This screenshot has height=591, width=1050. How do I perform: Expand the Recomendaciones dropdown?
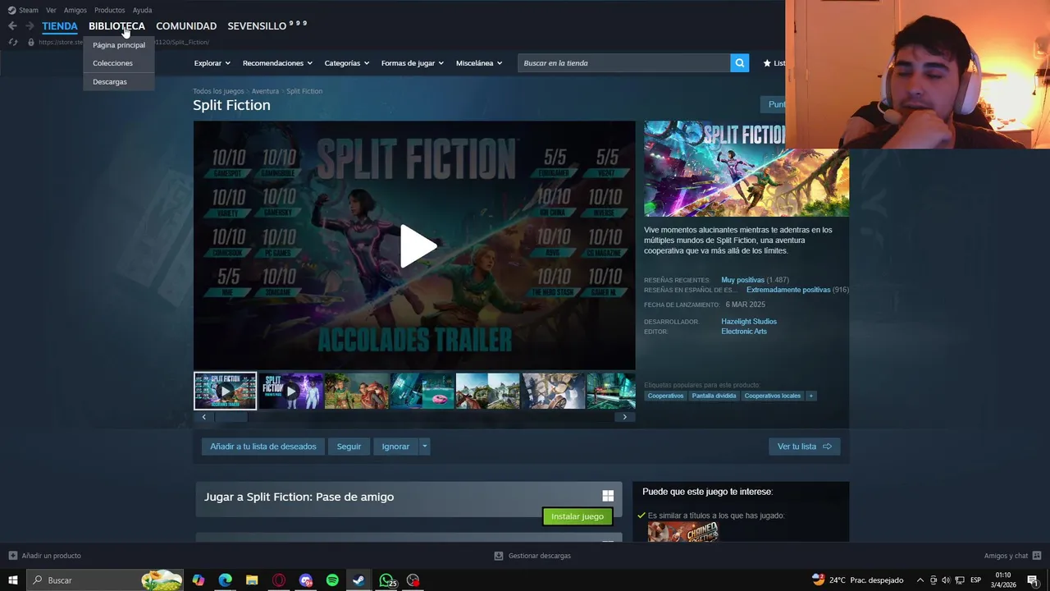277,63
